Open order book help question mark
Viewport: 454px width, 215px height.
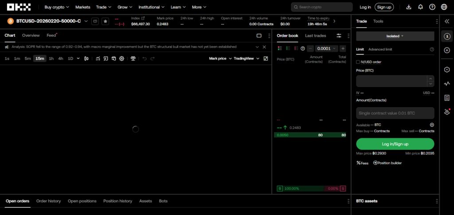[x=303, y=48]
